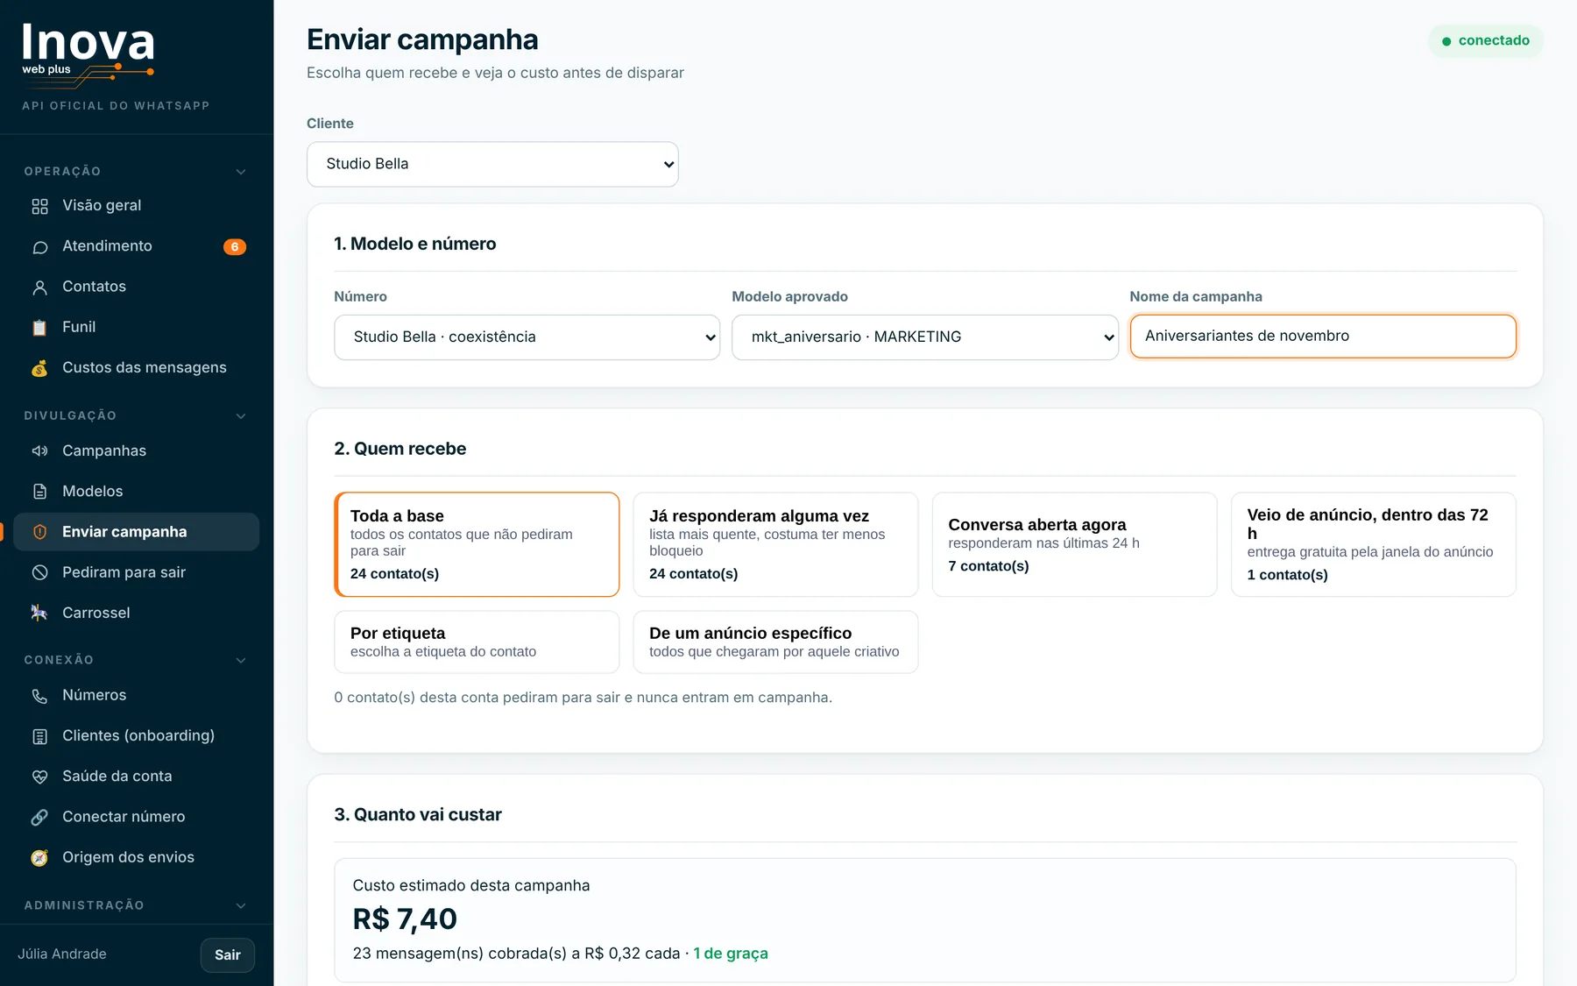
Task: Collapse the OPERAÇÃO sidebar section
Action: coord(136,172)
